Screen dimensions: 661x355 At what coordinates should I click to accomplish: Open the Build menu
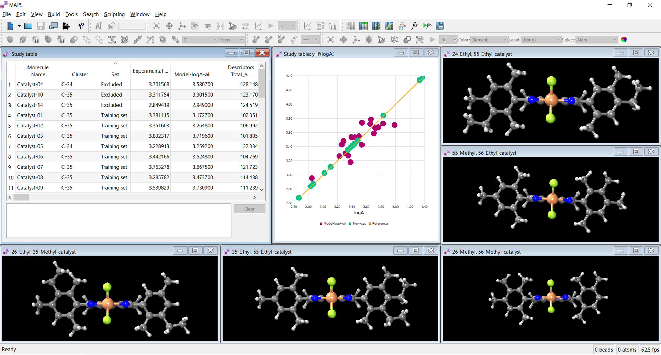click(x=54, y=14)
